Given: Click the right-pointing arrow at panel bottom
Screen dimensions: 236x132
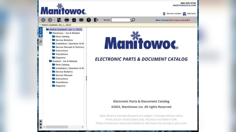Looking at the screenshot, I should [41, 124].
